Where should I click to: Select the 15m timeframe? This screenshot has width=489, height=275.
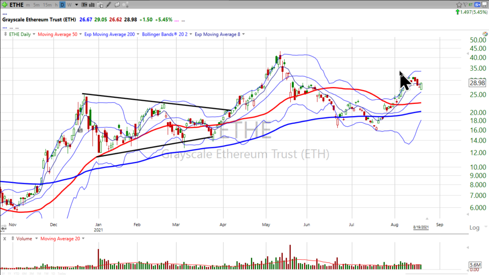tap(47, 5)
